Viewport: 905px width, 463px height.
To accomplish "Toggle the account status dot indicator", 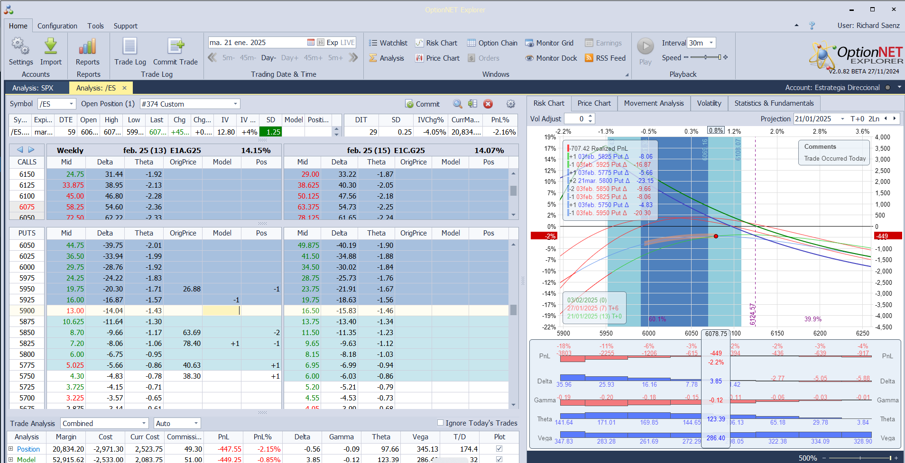I will click(x=887, y=88).
